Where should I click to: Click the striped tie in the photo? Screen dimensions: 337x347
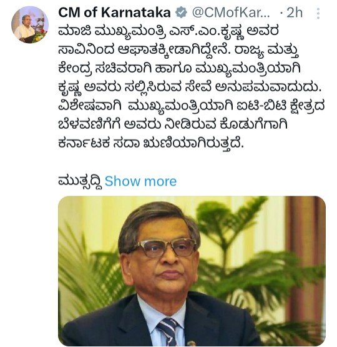pyautogui.click(x=169, y=331)
